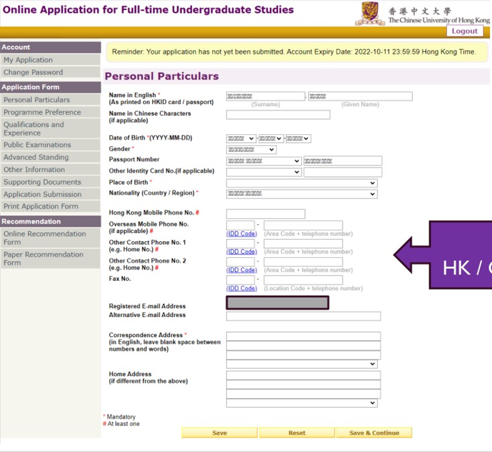Click third Correspondence Address line
The image size is (492, 452).
click(303, 355)
